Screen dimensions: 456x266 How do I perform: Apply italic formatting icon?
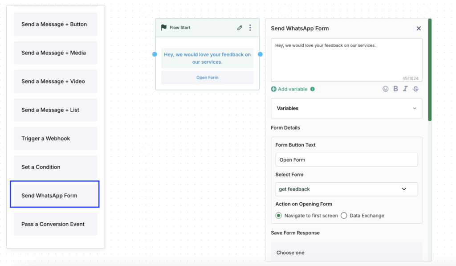pyautogui.click(x=405, y=89)
